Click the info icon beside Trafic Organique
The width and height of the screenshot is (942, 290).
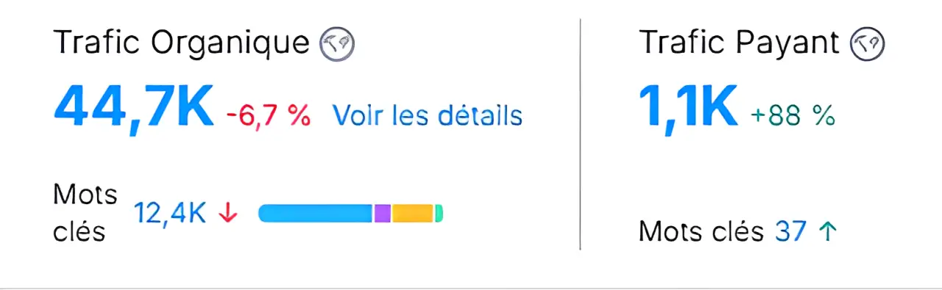pos(337,45)
